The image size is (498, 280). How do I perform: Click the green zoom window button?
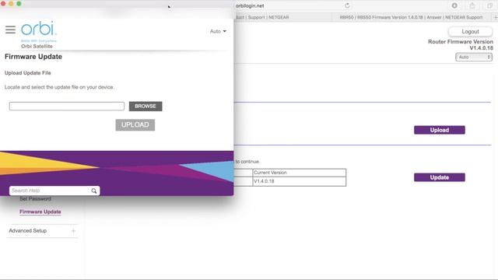(x=19, y=3)
